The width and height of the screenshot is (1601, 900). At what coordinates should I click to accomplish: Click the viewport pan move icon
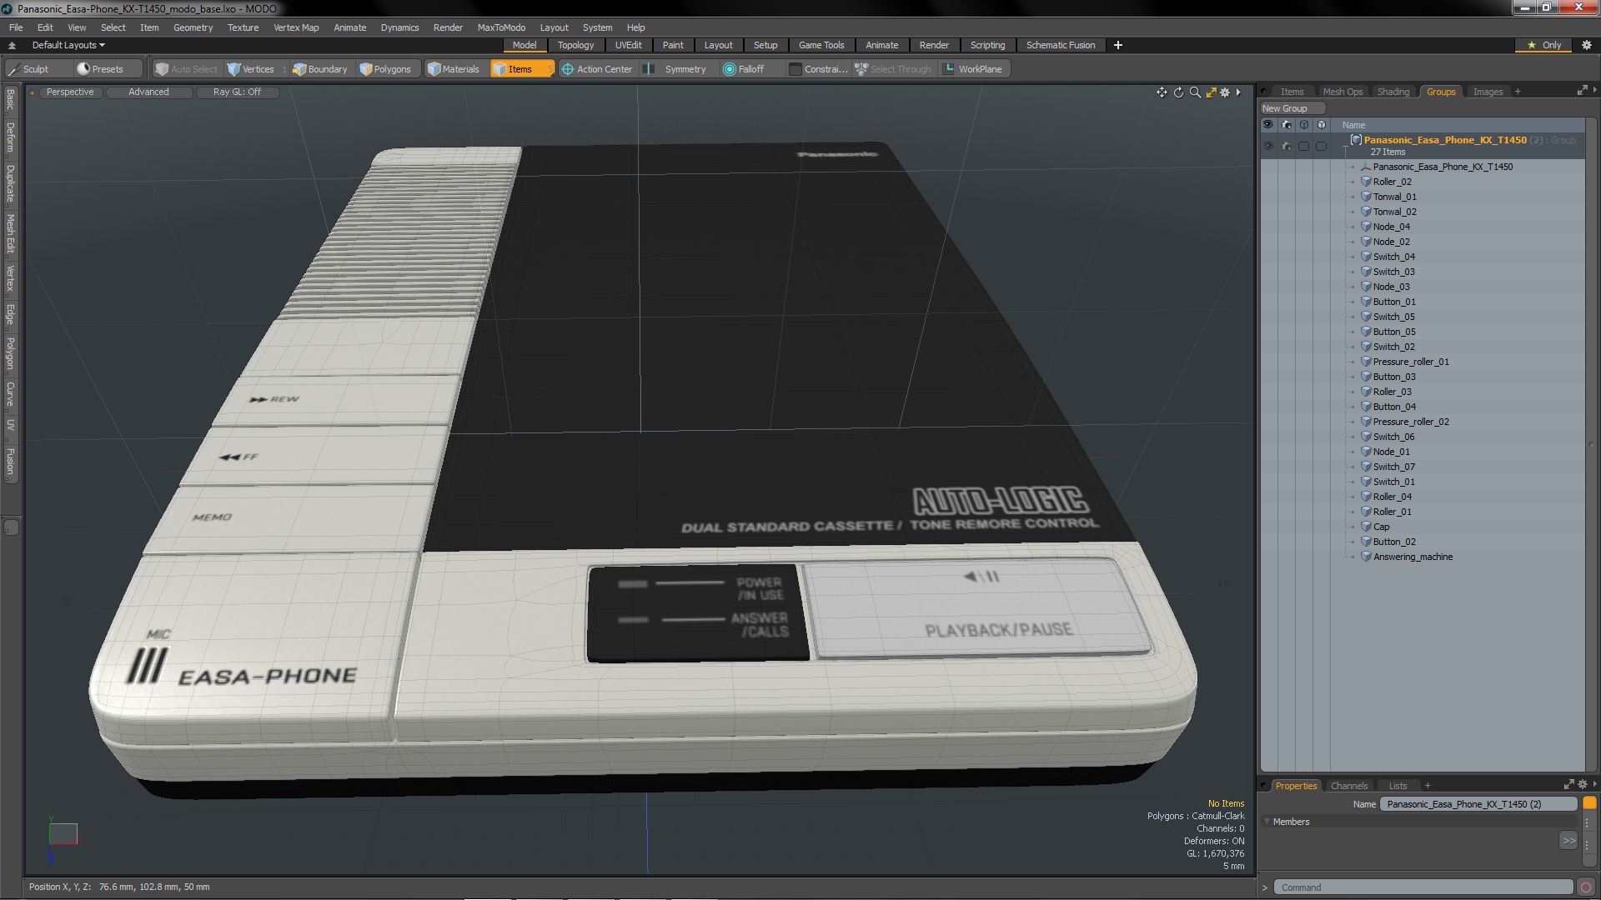pos(1162,92)
